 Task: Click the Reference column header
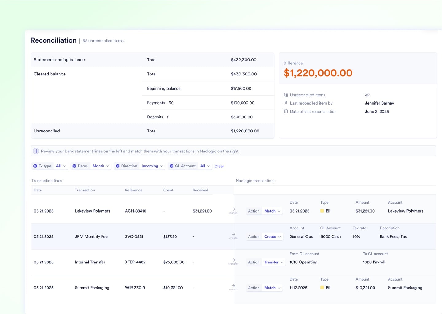pos(134,190)
